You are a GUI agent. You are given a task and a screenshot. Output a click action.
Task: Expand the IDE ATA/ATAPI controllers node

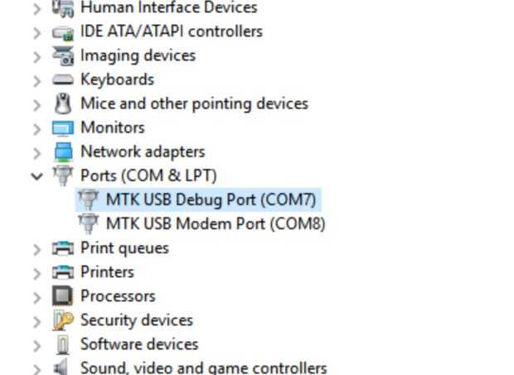(36, 31)
